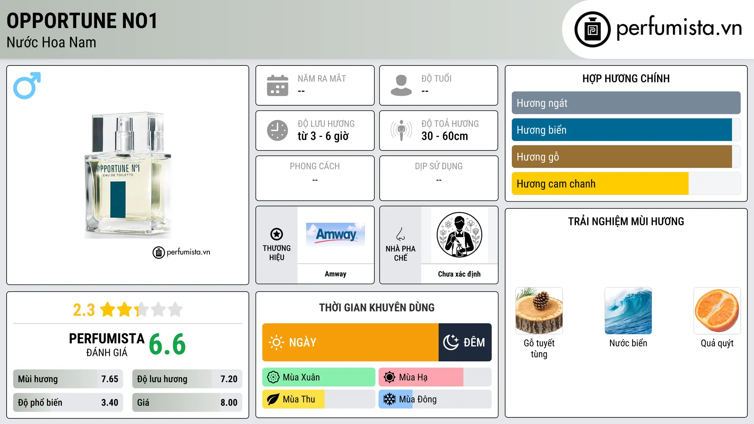This screenshot has height=424, width=754.
Task: Click the snowflake icon for Mùa Đông
Action: [390, 399]
